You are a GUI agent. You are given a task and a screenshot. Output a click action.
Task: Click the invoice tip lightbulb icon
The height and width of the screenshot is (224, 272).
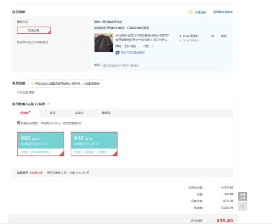(x=33, y=83)
